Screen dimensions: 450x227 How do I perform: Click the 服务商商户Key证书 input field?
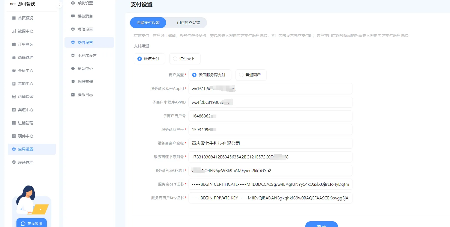click(270, 198)
